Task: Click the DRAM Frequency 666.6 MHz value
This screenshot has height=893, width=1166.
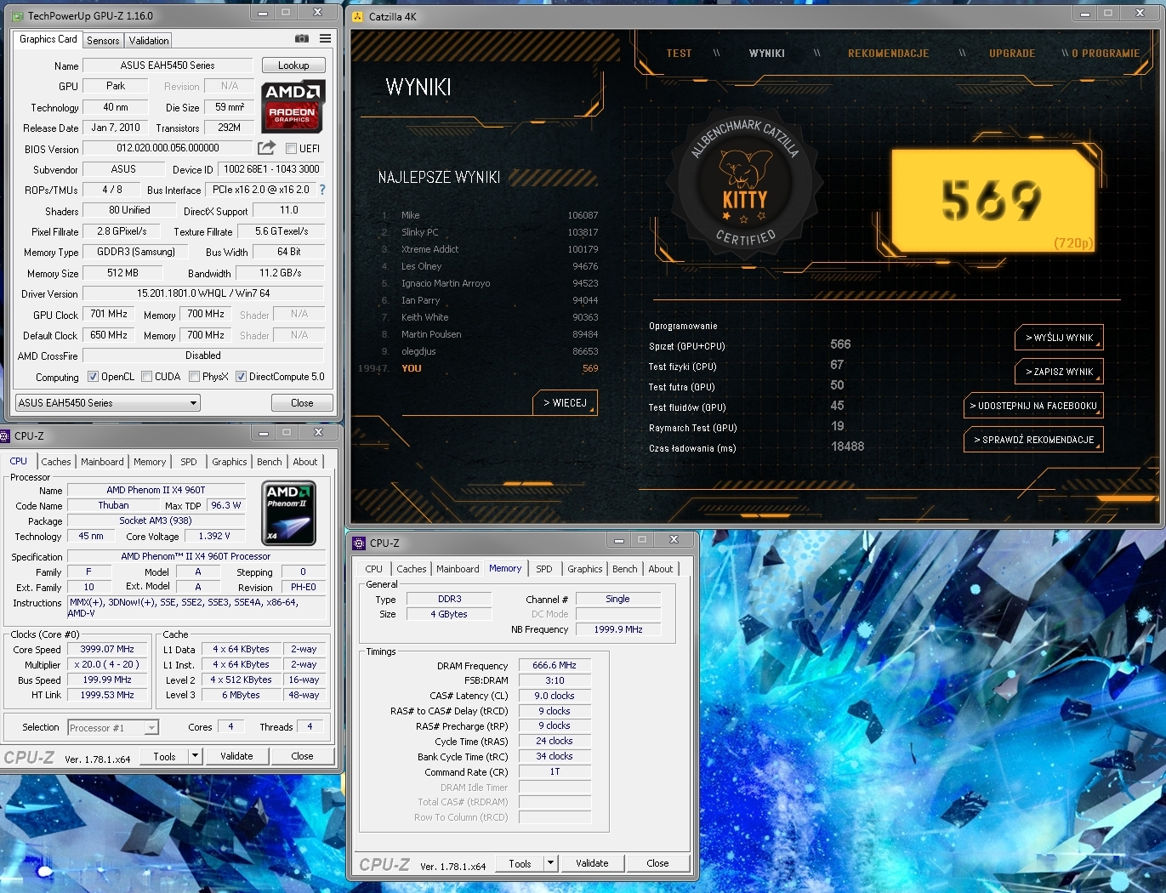Action: click(x=555, y=666)
